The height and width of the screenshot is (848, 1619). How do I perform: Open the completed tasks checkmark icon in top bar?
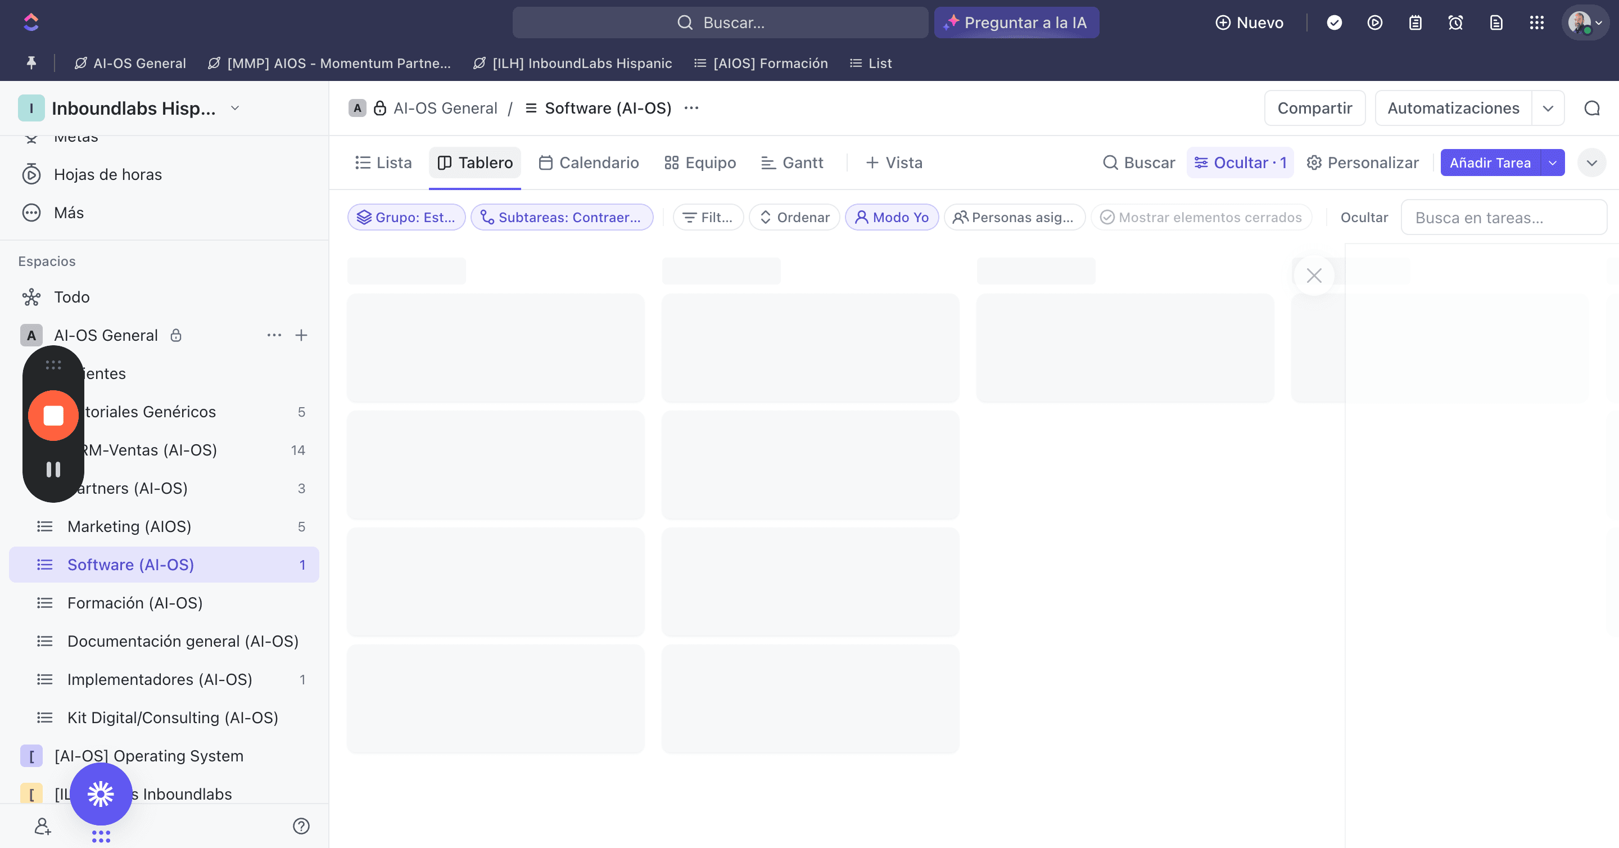point(1335,22)
